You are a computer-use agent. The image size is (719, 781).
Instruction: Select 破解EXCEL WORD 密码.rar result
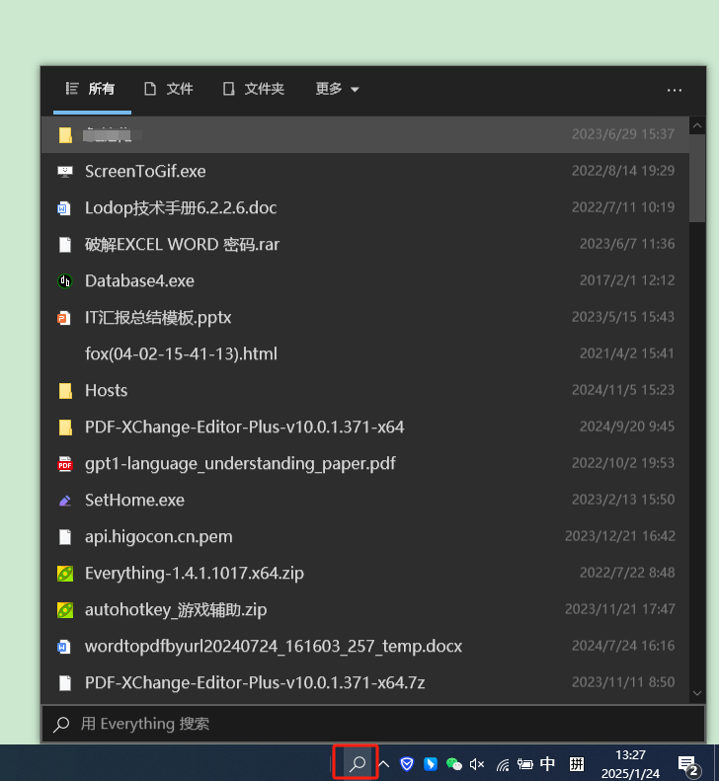(x=365, y=245)
